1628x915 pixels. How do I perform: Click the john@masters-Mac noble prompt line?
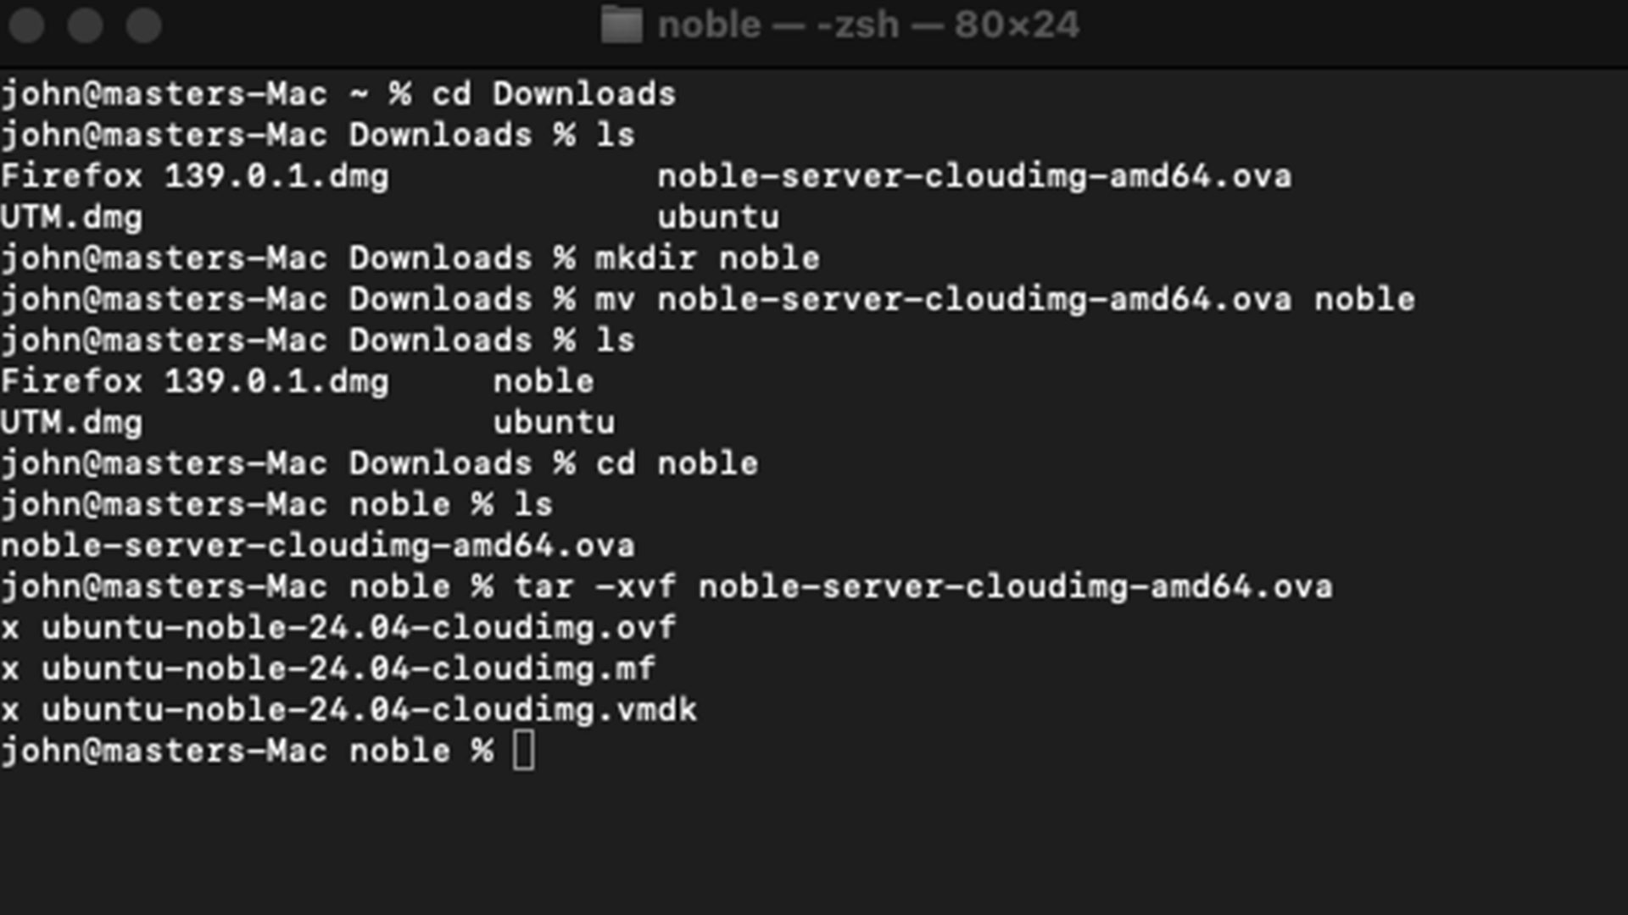(x=246, y=750)
